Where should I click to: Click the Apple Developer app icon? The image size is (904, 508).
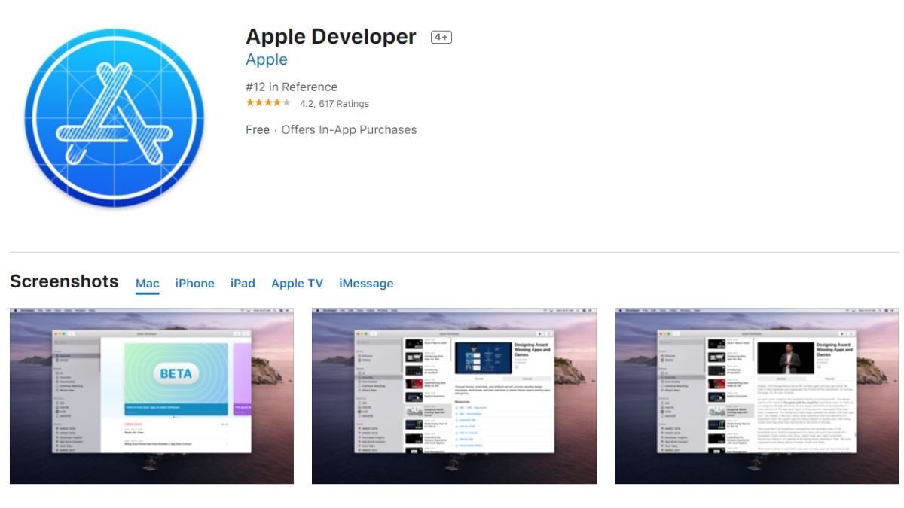click(x=114, y=118)
